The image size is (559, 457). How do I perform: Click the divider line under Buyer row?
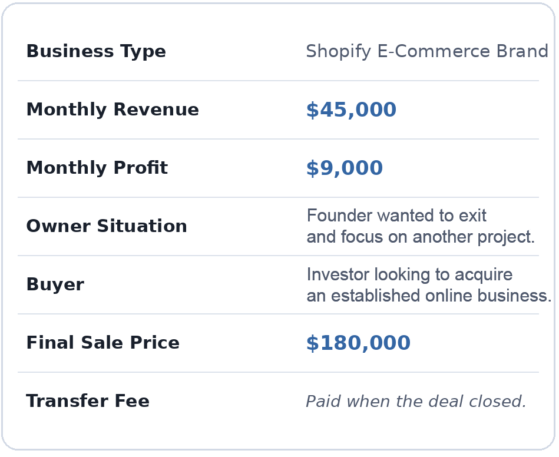pyautogui.click(x=278, y=314)
